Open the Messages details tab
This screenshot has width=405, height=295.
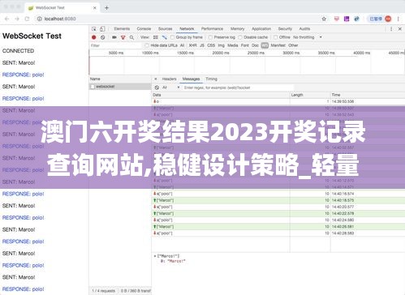click(191, 79)
